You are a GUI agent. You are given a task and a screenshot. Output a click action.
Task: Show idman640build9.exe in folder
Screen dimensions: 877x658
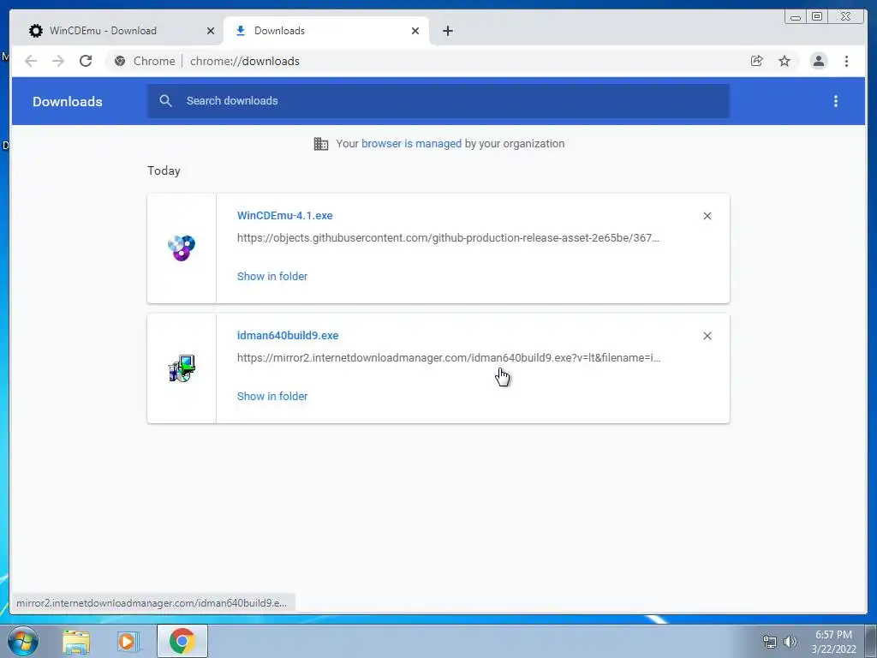point(272,396)
